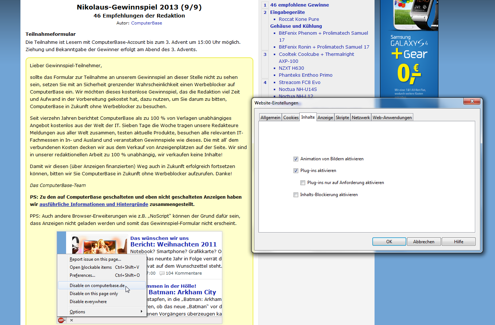This screenshot has width=495, height=325.
Task: Open the Anzeige tab
Action: point(325,118)
